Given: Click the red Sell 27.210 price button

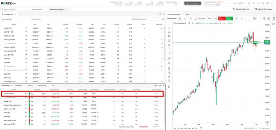Looking at the screenshot, I should [221, 19].
